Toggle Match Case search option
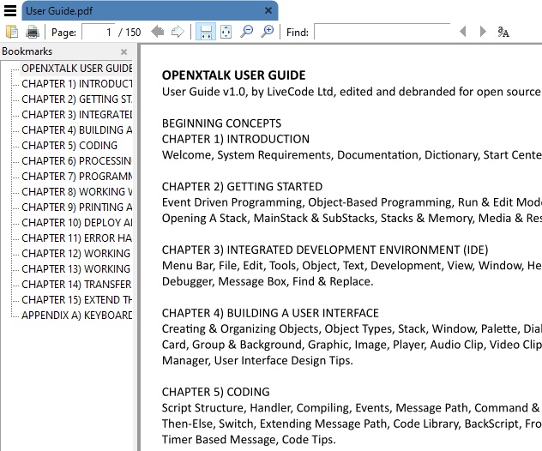This screenshot has height=451, width=542. click(503, 32)
